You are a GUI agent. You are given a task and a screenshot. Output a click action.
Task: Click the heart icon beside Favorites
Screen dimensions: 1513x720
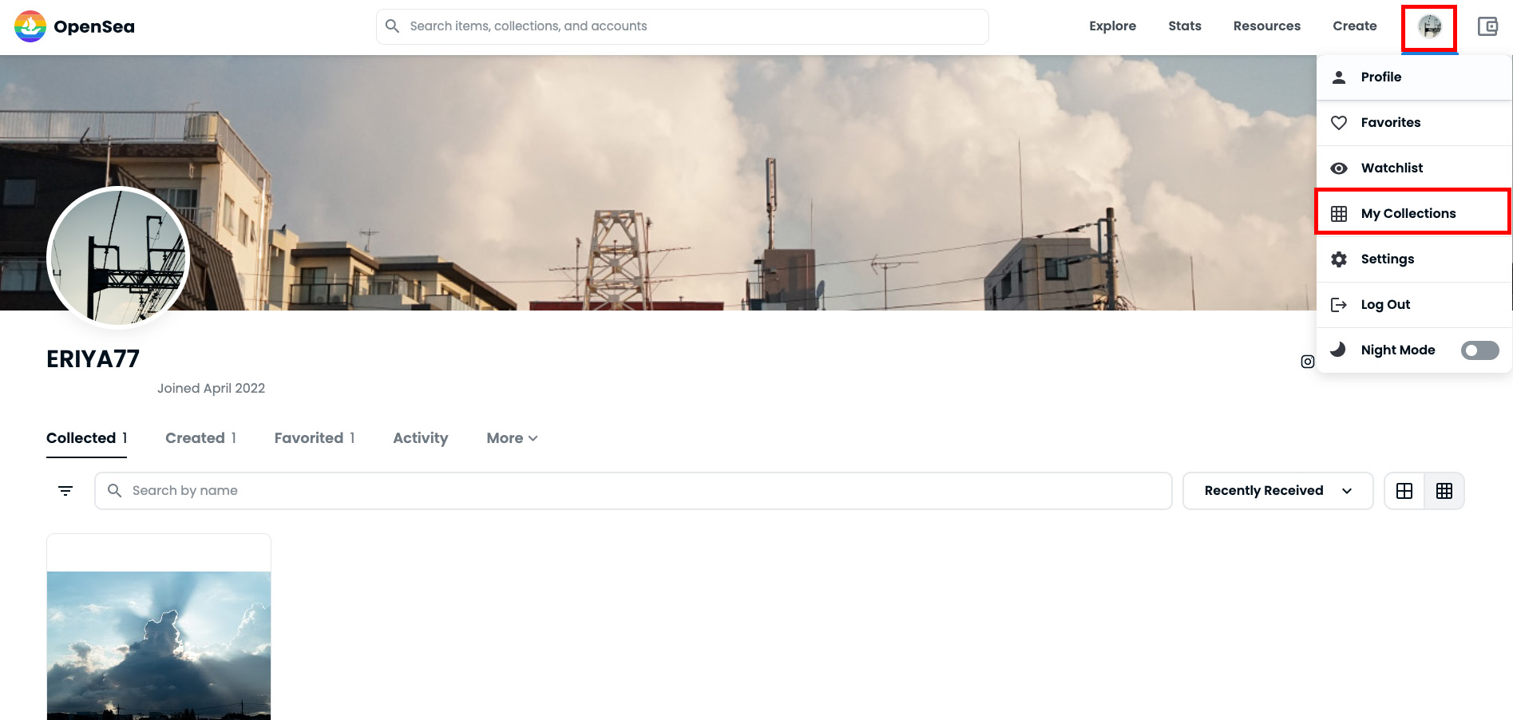pos(1339,123)
